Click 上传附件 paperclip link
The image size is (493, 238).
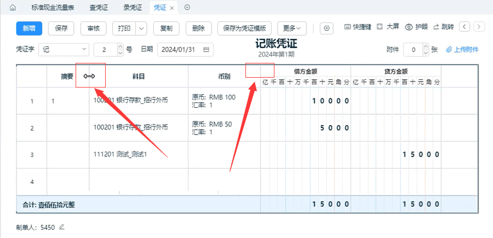click(462, 50)
